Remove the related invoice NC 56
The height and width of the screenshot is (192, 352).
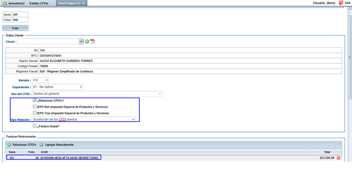(x=338, y=158)
